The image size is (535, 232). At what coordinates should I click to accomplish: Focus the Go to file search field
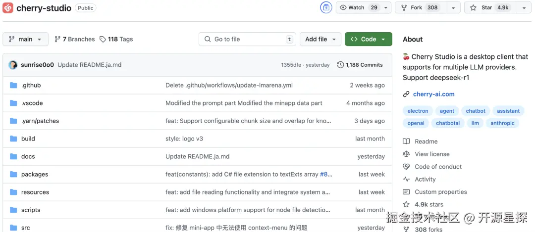pos(247,39)
